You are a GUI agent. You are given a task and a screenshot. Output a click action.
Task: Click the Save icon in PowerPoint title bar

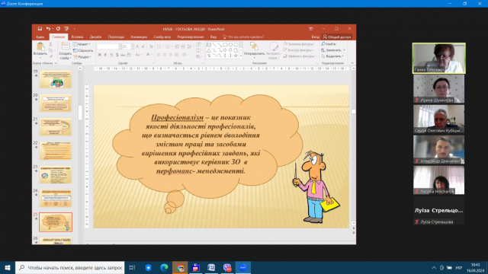[40, 29]
